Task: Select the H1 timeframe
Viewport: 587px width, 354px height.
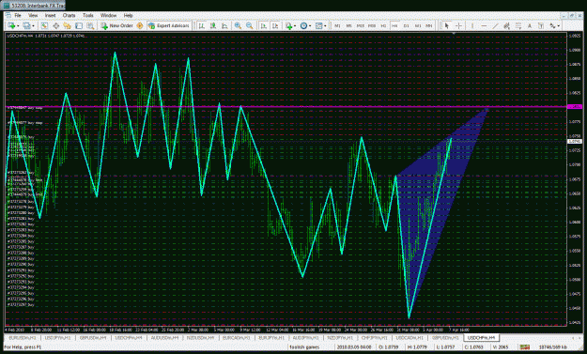Action: (383, 25)
